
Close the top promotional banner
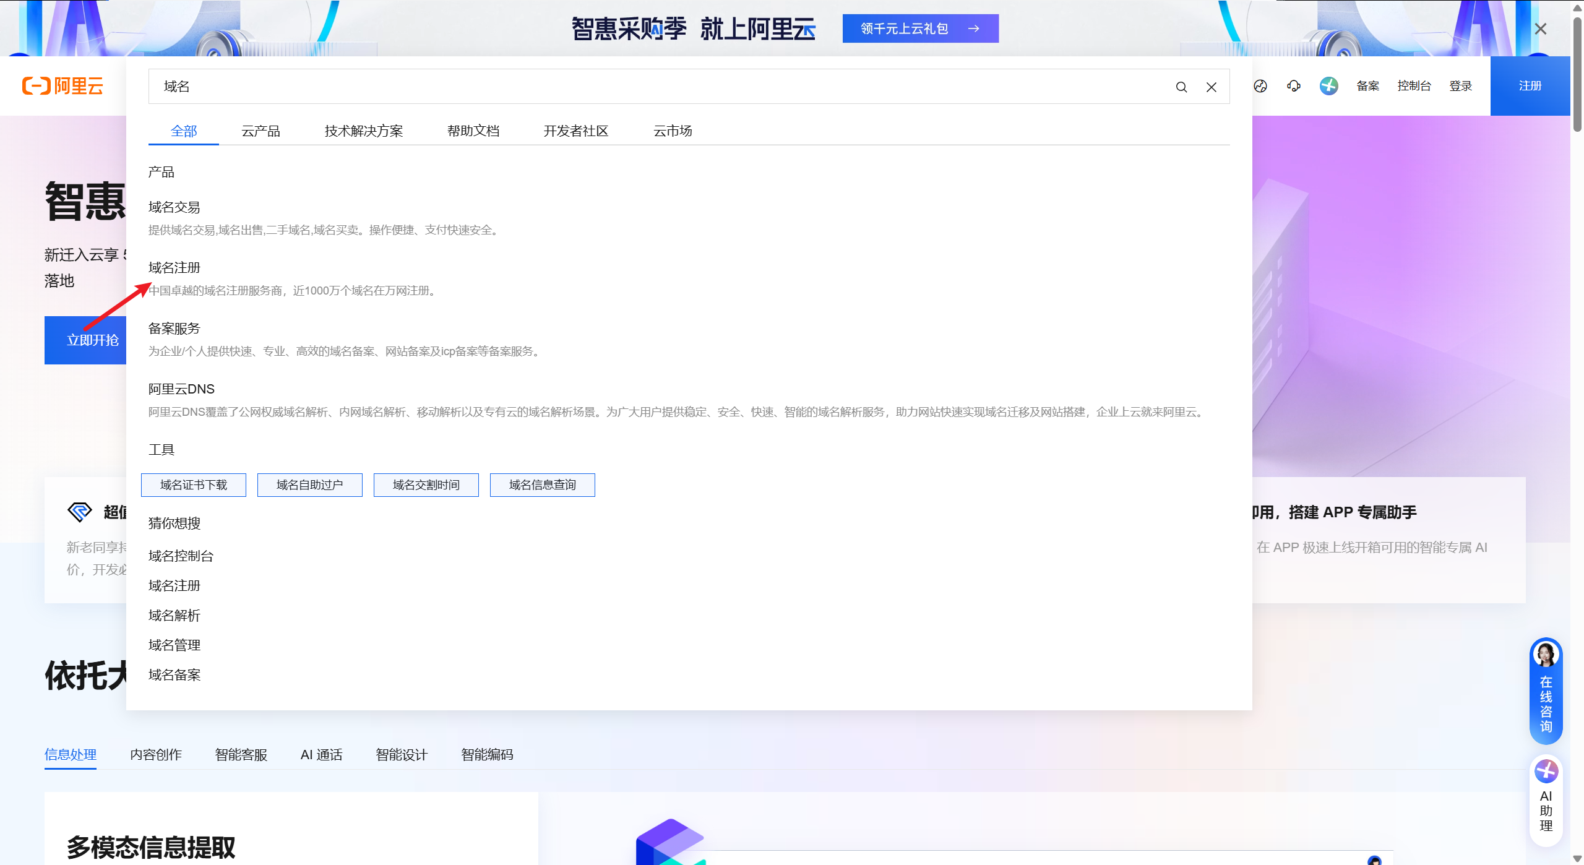[1541, 28]
